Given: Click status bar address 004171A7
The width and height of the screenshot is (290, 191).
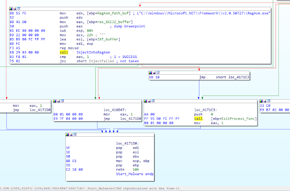Looking at the screenshot, I should 77,188.
